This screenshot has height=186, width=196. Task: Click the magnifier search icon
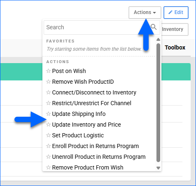click(x=154, y=27)
